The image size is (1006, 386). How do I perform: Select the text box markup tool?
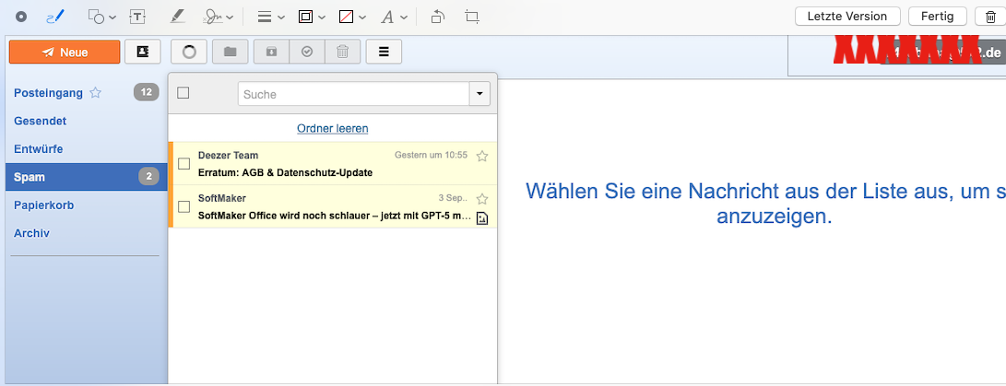[x=137, y=17]
